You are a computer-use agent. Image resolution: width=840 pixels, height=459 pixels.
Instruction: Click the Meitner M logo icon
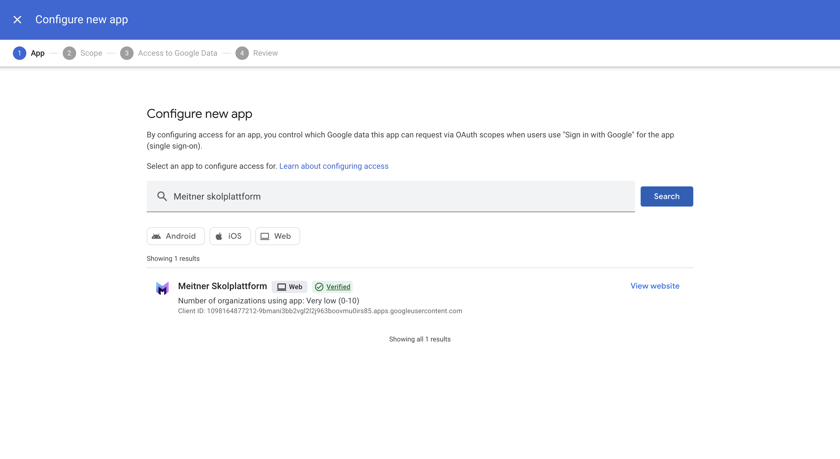click(162, 288)
